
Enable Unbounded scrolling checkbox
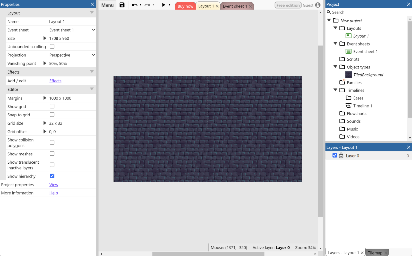(x=52, y=46)
